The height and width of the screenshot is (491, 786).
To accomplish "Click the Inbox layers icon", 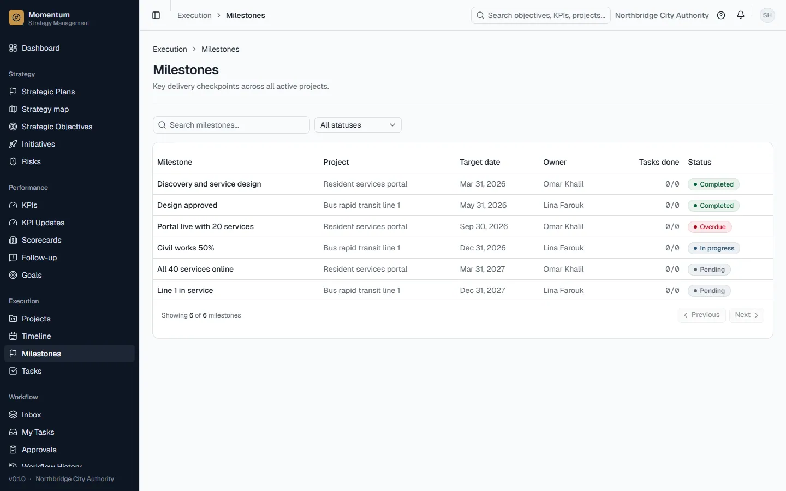I will tap(13, 415).
